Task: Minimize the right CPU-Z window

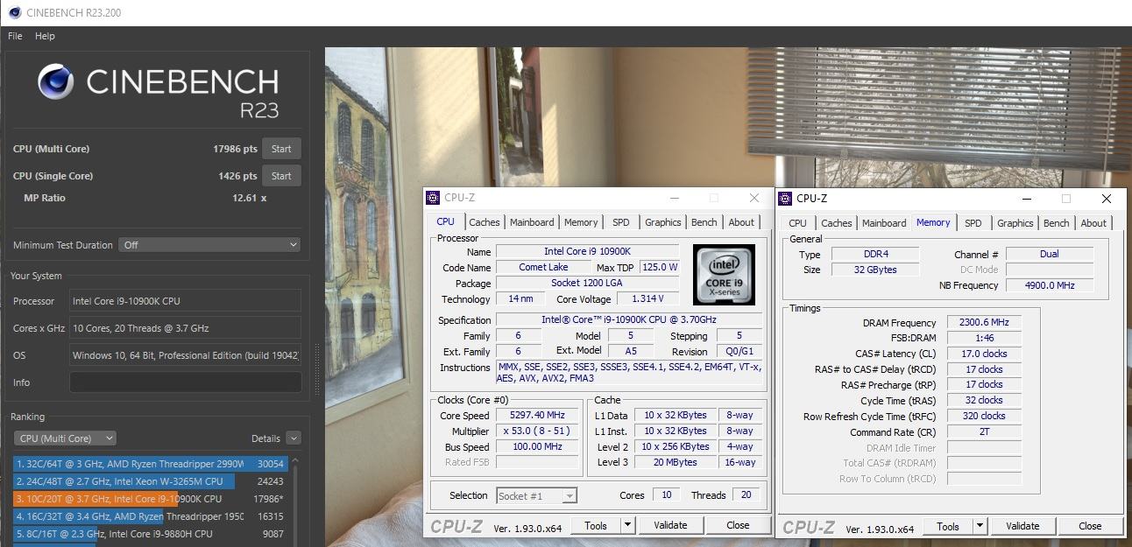Action: coord(1025,199)
